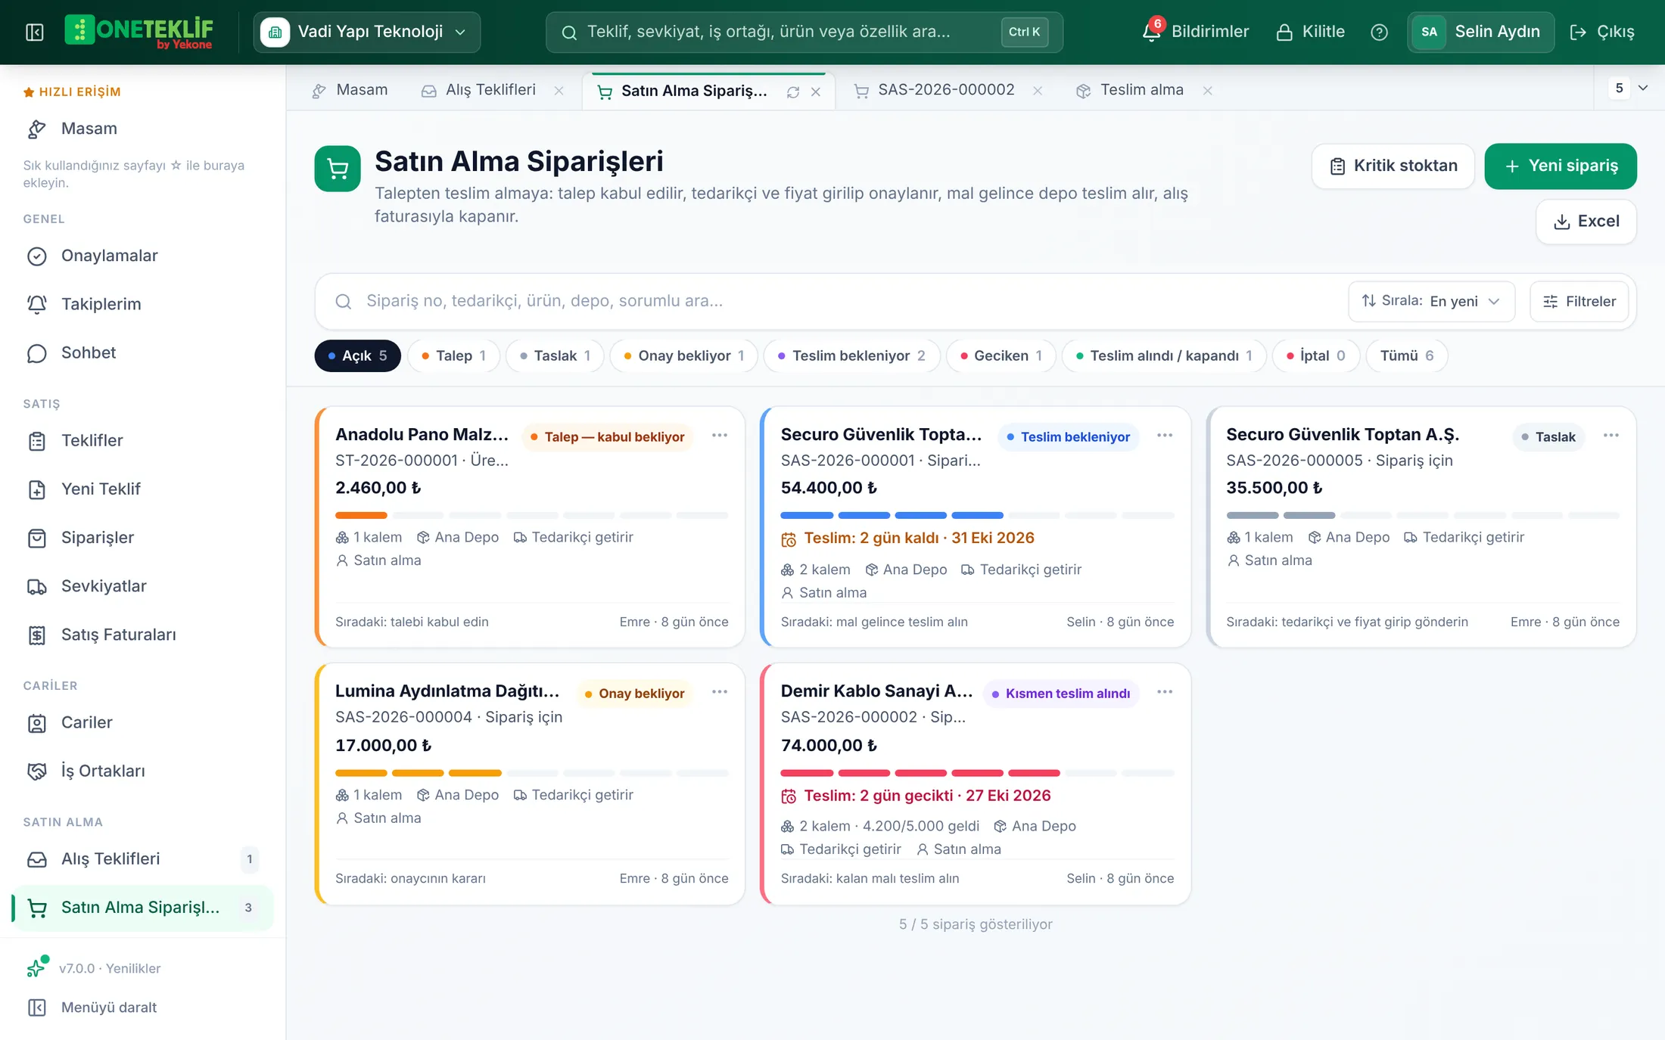Lock the session with Kilitle
Screen dimensions: 1665x1040
(x=1311, y=32)
